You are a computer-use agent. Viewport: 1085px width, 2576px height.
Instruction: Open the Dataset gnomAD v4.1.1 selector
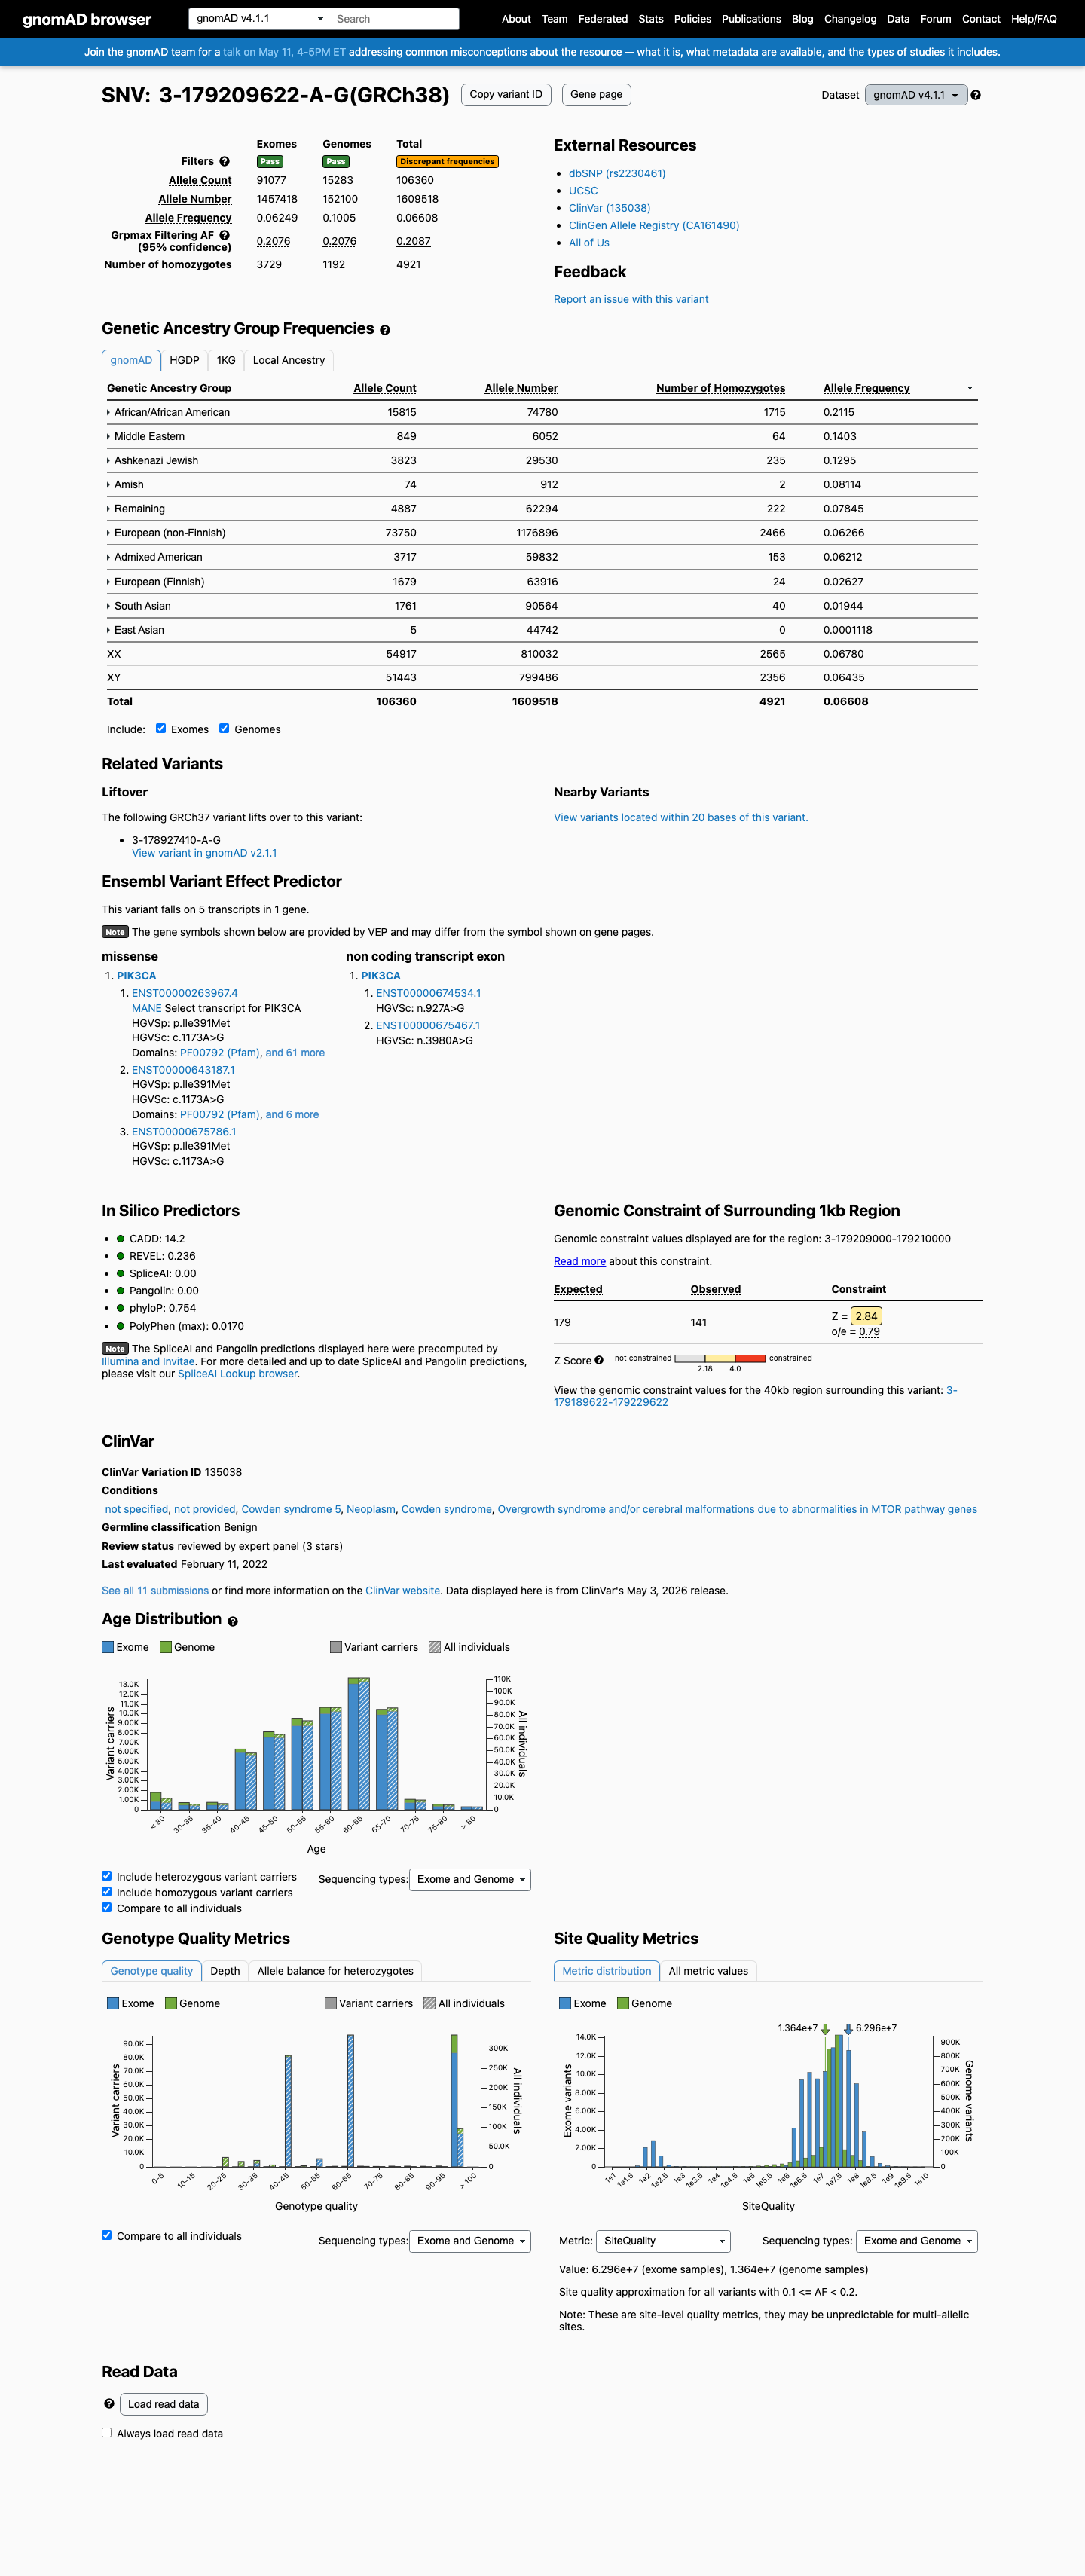[916, 95]
